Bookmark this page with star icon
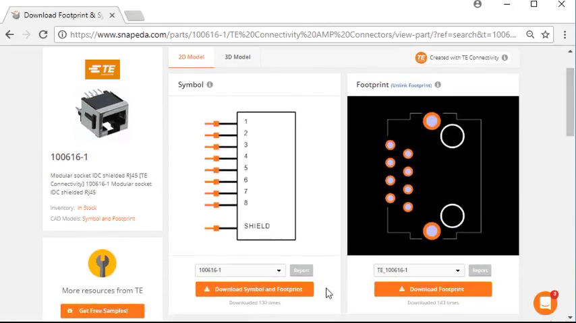Image resolution: width=576 pixels, height=323 pixels. pos(546,34)
